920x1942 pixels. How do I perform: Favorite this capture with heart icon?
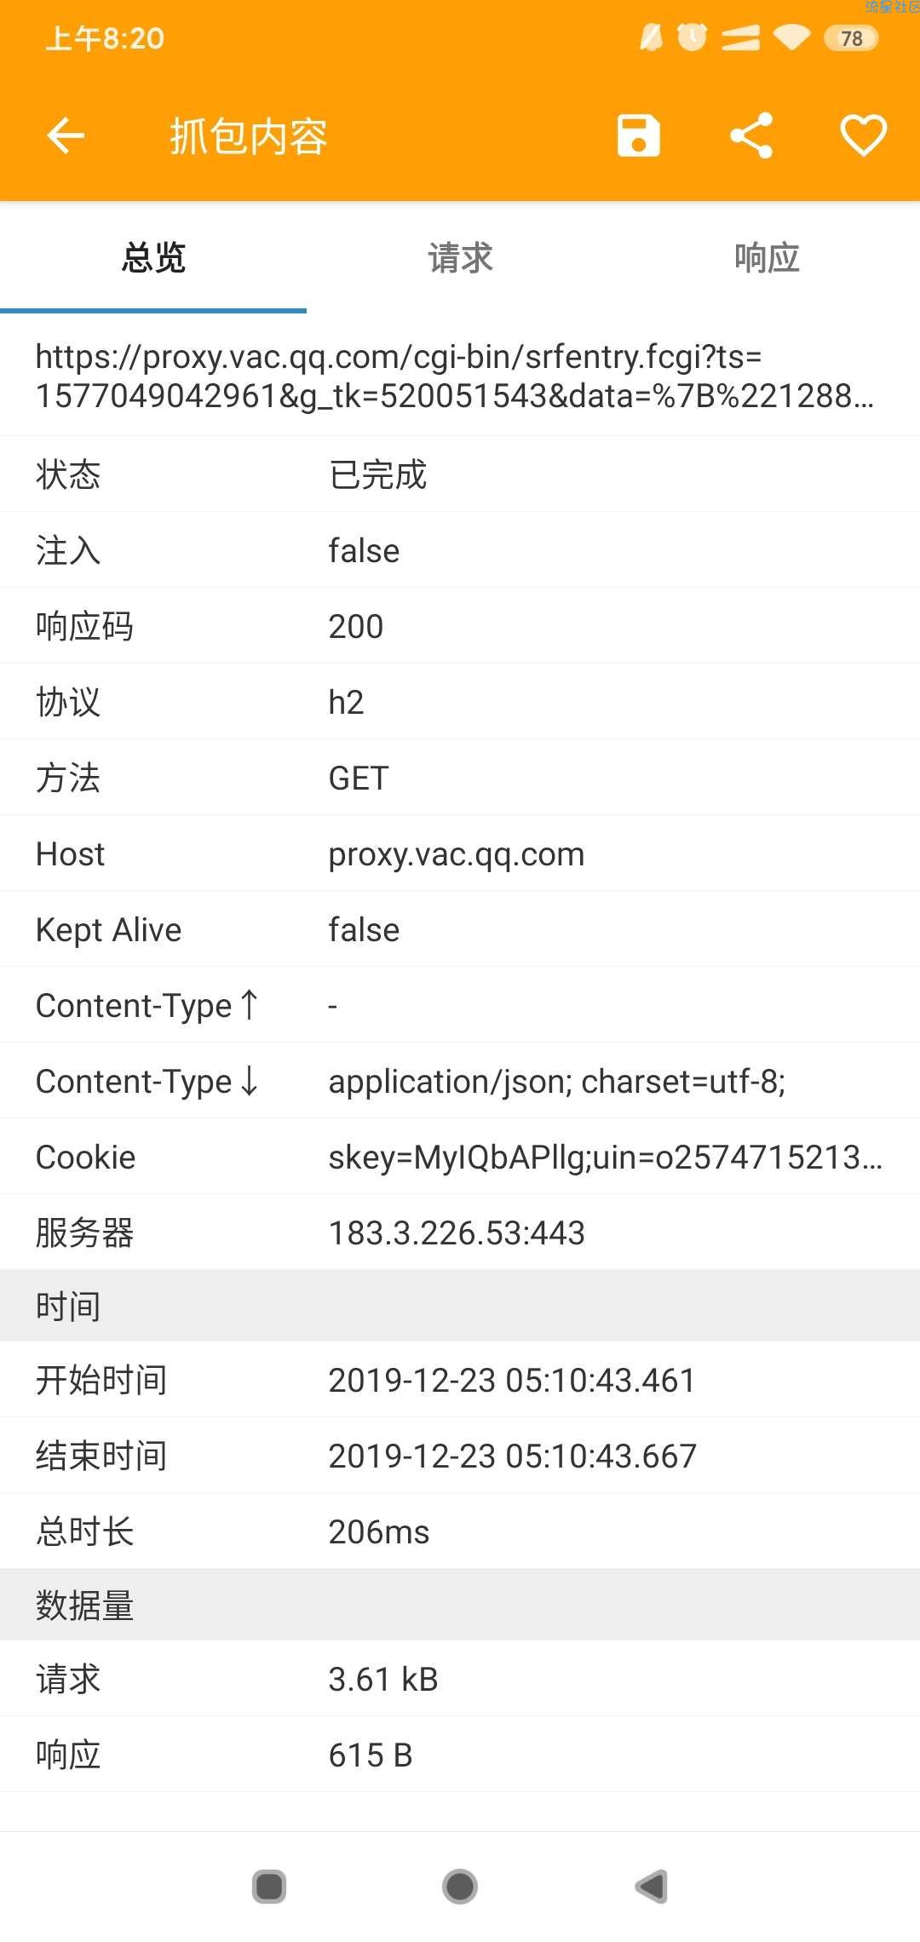(863, 135)
